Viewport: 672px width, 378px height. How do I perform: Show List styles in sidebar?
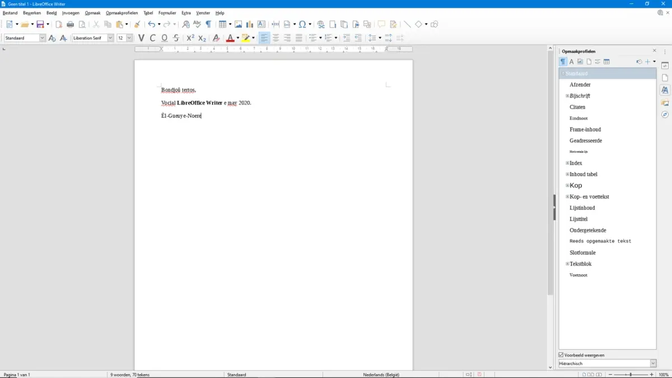click(x=598, y=62)
